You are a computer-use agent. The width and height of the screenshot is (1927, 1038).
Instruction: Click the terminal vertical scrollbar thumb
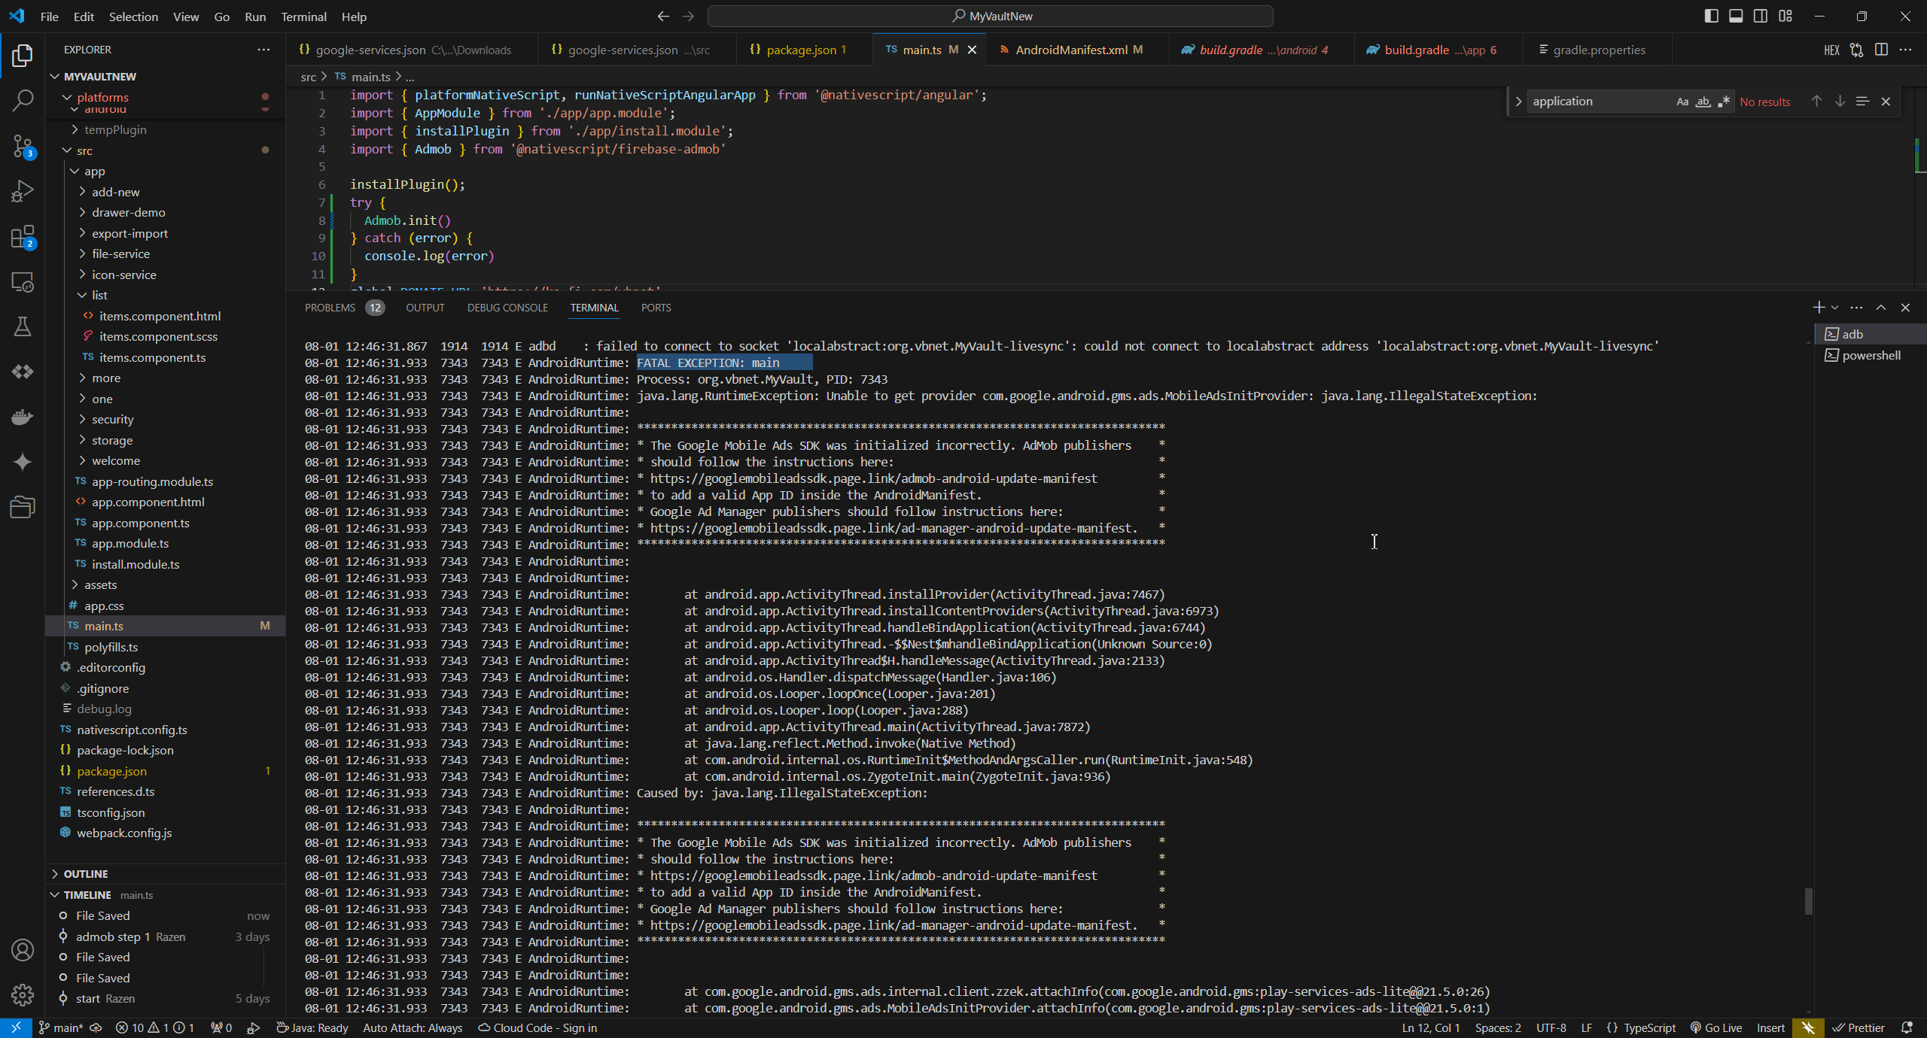click(1808, 900)
